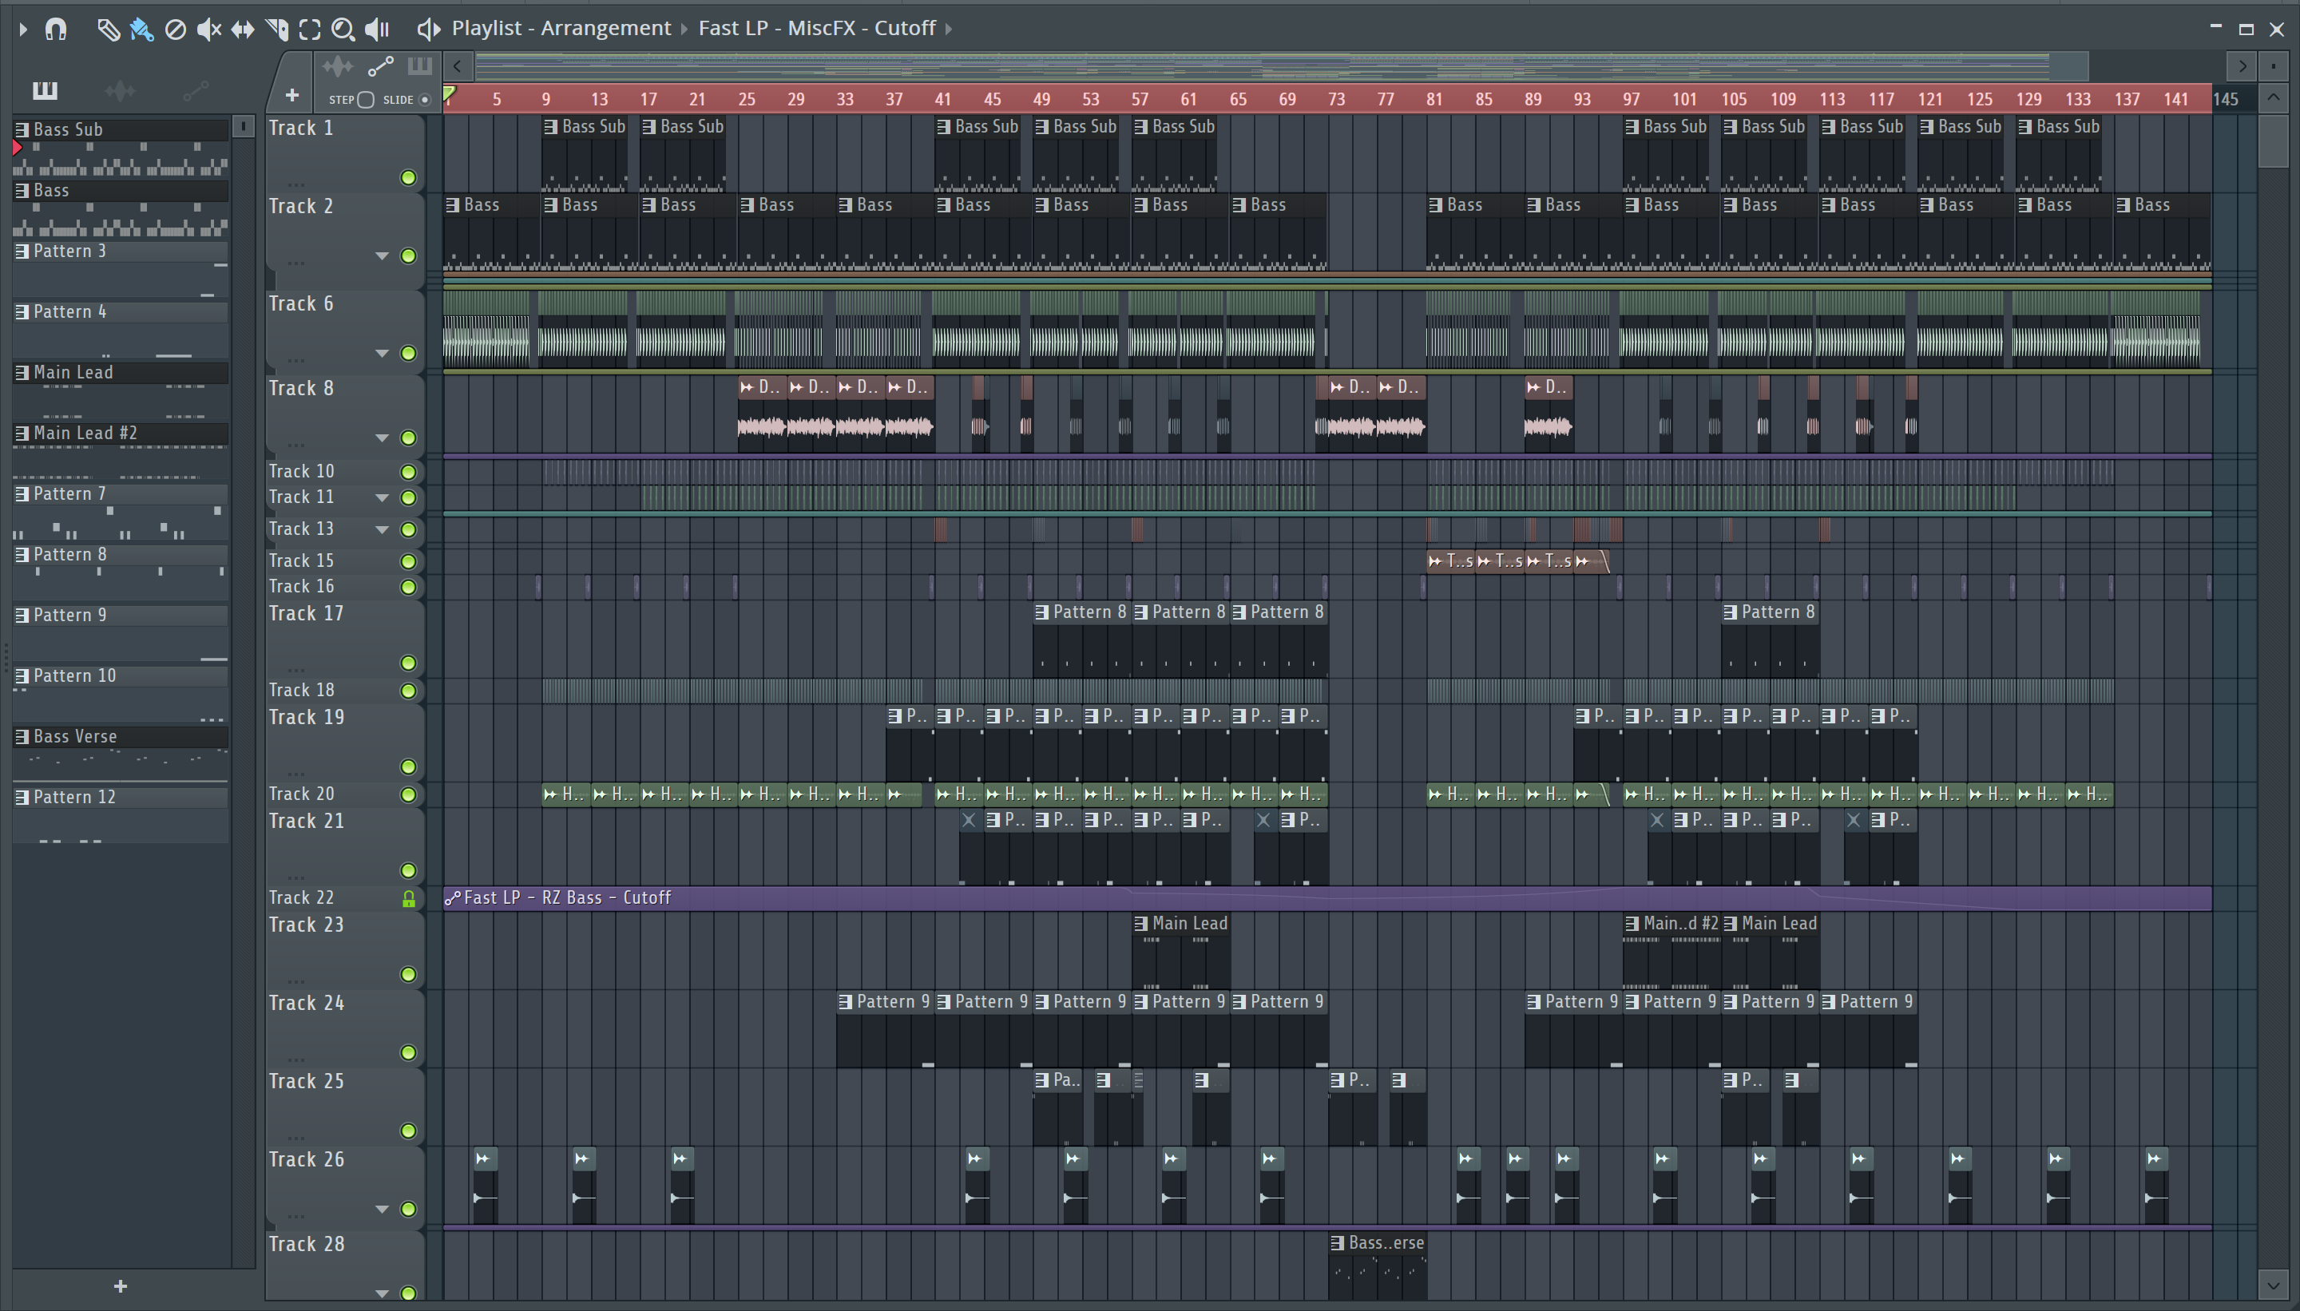Click the playlist overview horizontal scrollbar
Screen dimensions: 2300x1311
coord(1282,65)
